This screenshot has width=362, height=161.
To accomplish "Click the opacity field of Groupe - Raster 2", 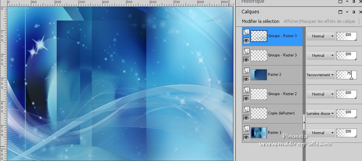I will (346, 94).
